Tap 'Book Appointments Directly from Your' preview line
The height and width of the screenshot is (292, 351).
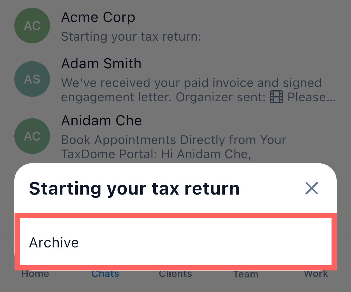coord(173,140)
